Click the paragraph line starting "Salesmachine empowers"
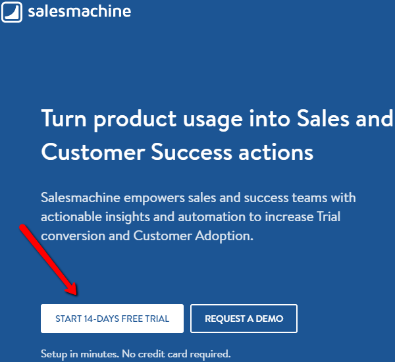 198,197
